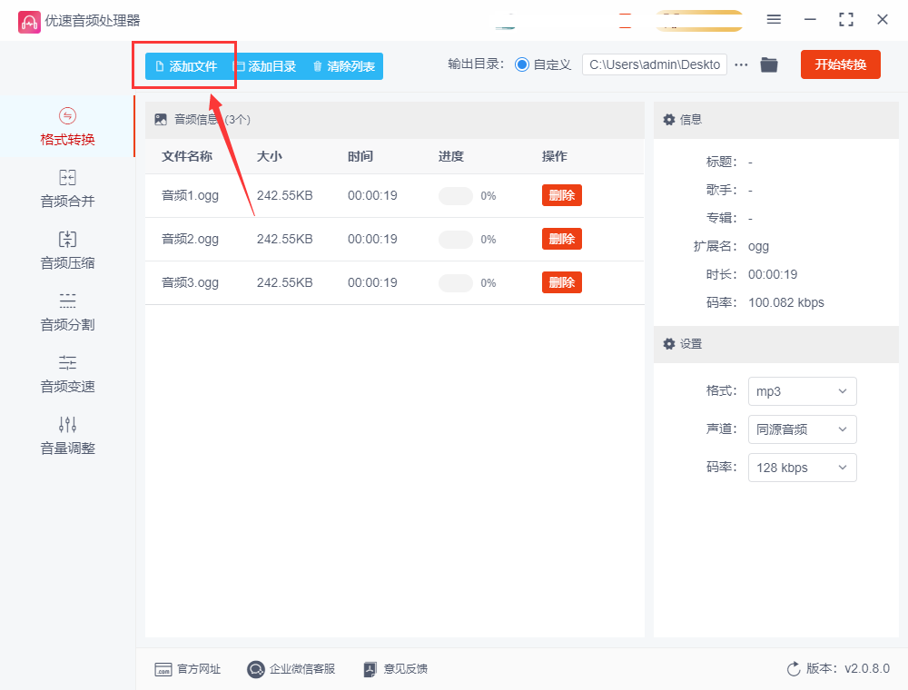Click the 添加文件 add file button
The image size is (908, 690).
[186, 66]
